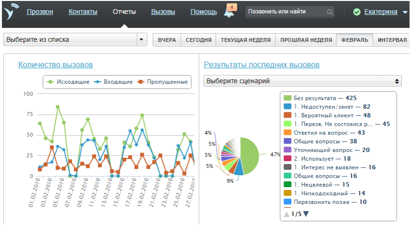This screenshot has width=410, height=241.
Task: Click the Позвонить или найти search field
Action: 289,12
